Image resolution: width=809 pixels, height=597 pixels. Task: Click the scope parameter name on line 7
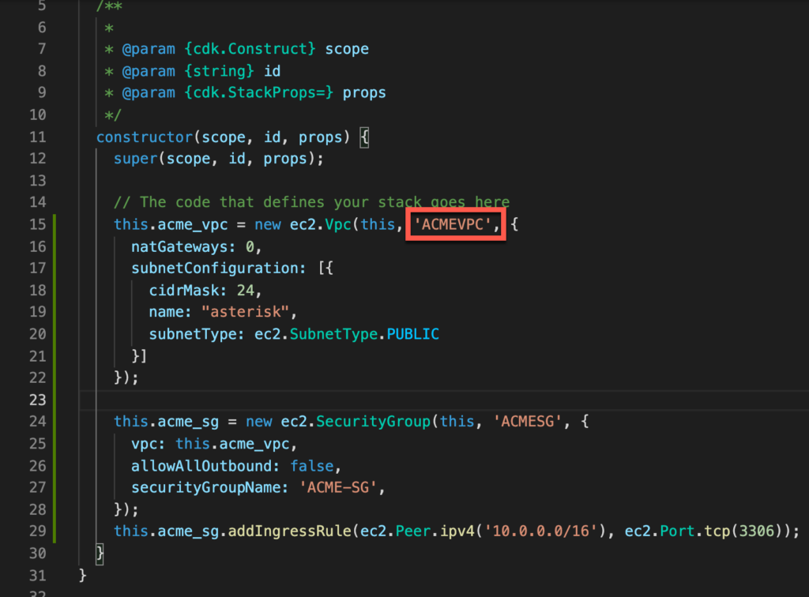pyautogui.click(x=347, y=49)
